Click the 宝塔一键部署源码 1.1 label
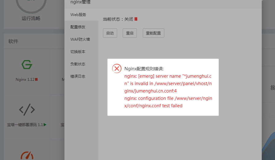This screenshot has width=275, height=160. (x=25, y=125)
